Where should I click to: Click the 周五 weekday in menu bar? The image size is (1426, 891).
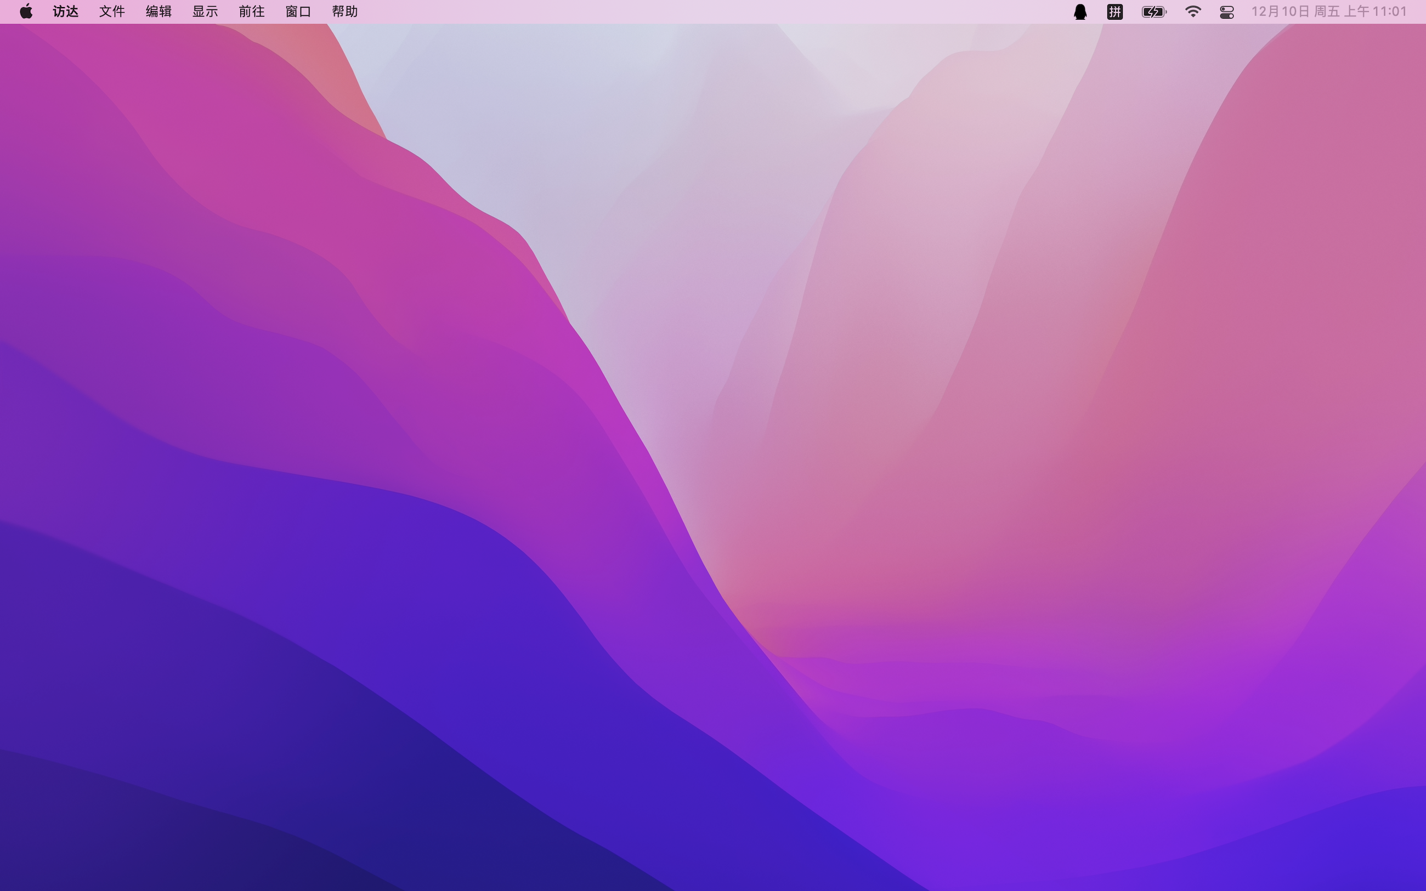[x=1326, y=12]
